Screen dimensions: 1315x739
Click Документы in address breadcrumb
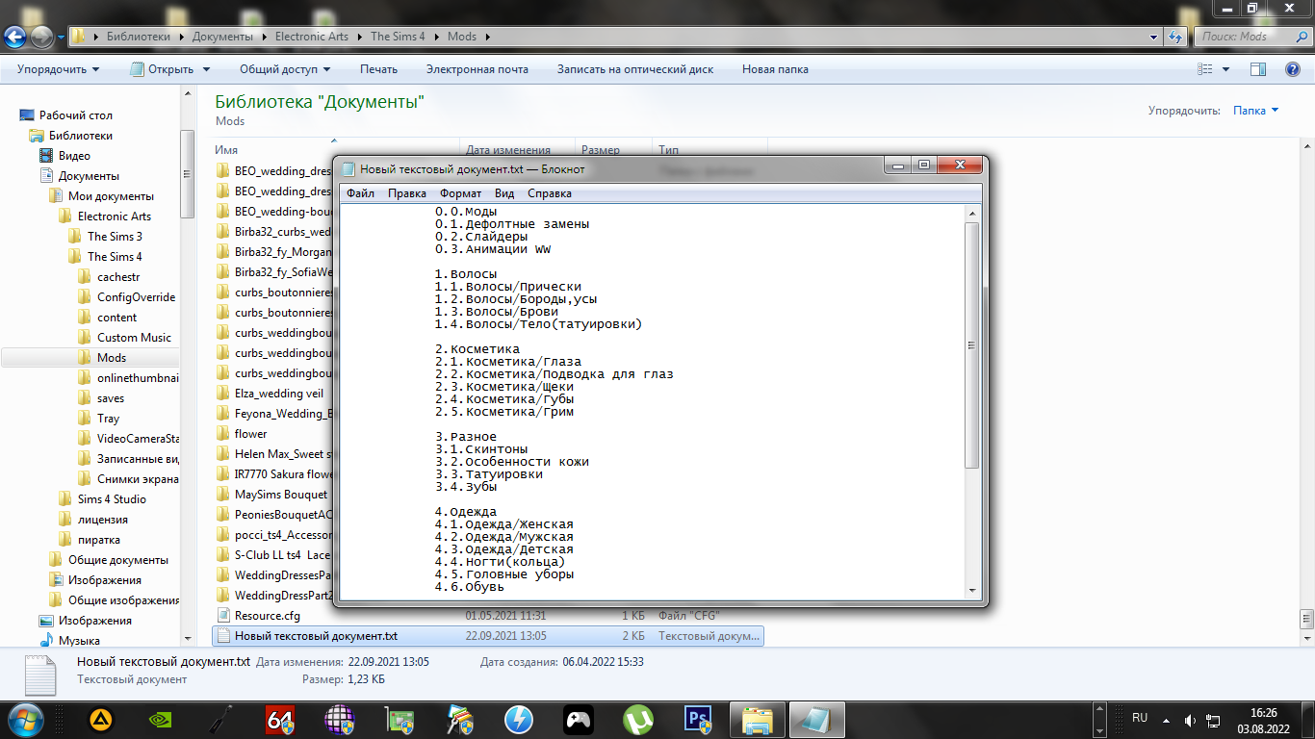coord(222,37)
